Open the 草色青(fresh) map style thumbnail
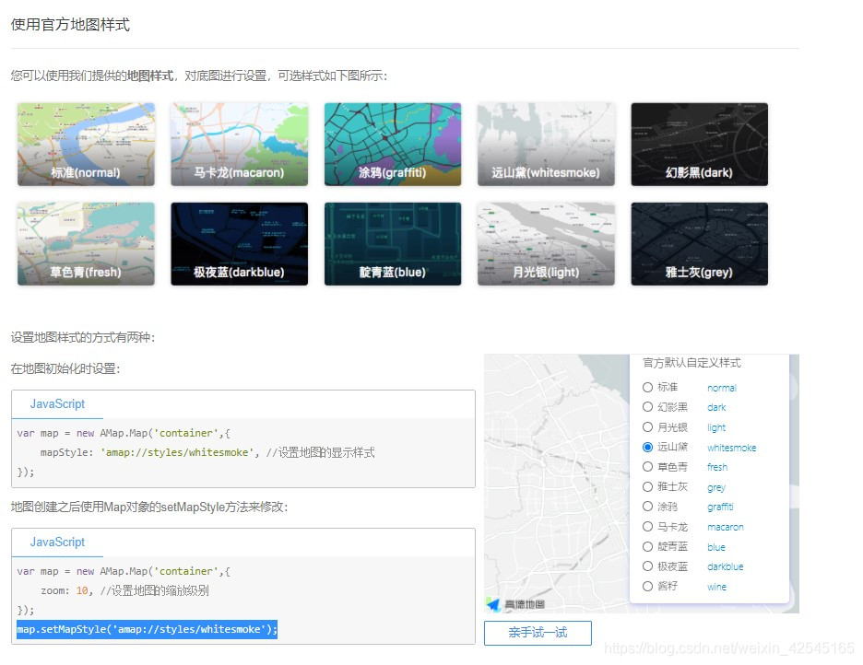The image size is (863, 665). tap(86, 243)
